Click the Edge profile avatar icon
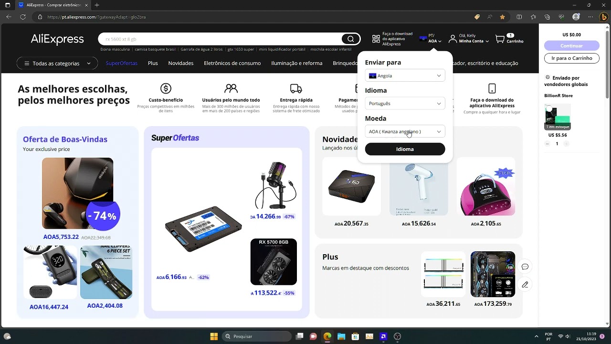611x344 pixels. point(576,17)
